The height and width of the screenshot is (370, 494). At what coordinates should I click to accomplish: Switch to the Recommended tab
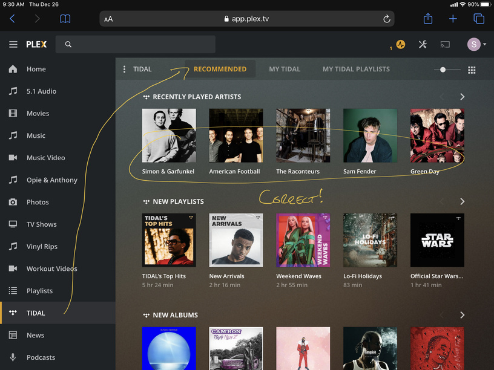point(220,69)
